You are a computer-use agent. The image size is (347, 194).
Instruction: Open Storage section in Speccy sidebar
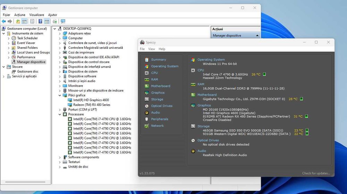pyautogui.click(x=157, y=99)
